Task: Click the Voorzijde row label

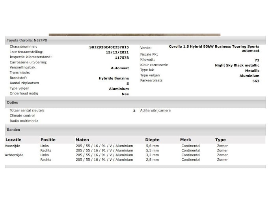Action: tap(12, 146)
